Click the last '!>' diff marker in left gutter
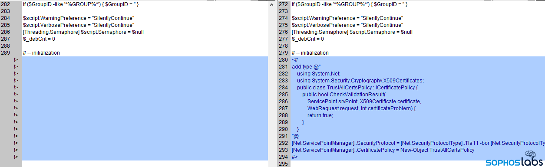This screenshot has width=545, height=167. [x=16, y=157]
